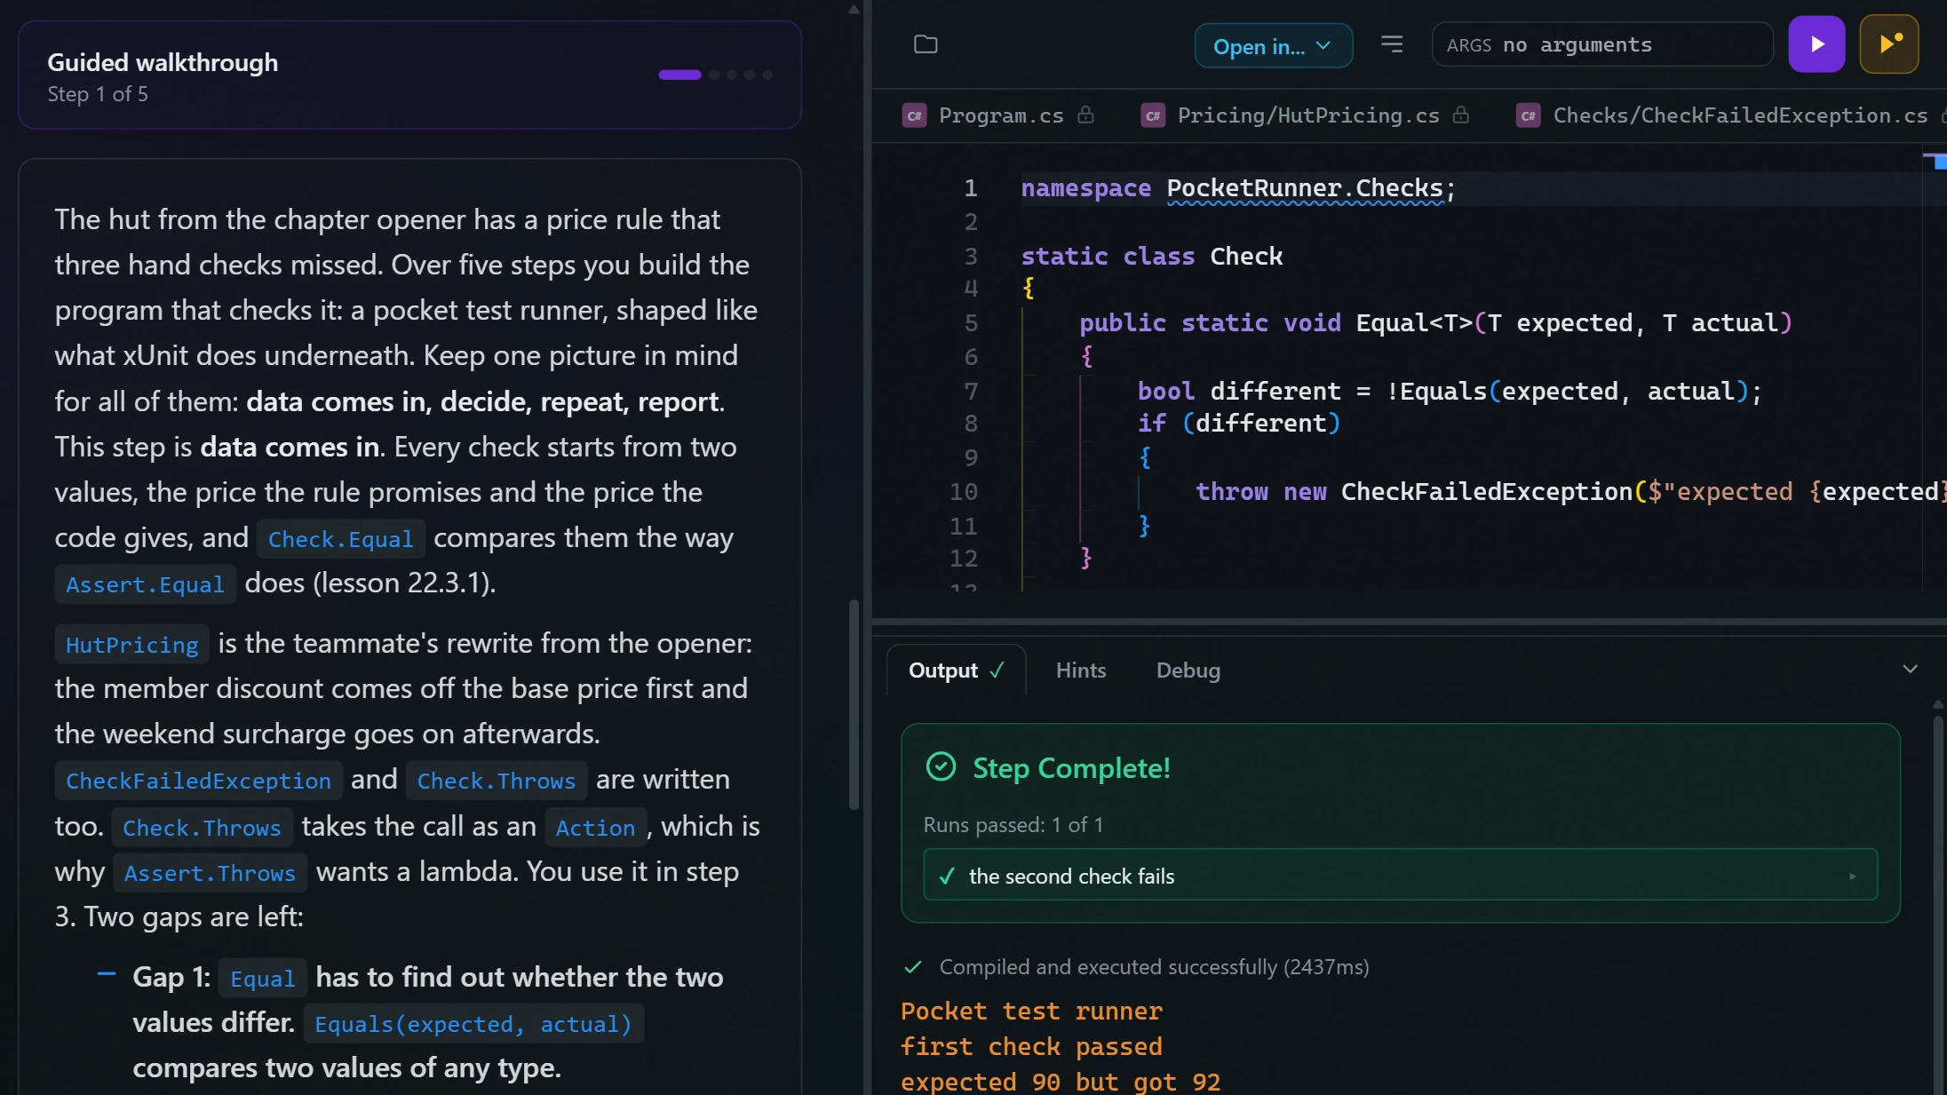Start debug run with the orange play icon
Screen dimensions: 1947x1095
(x=1889, y=44)
